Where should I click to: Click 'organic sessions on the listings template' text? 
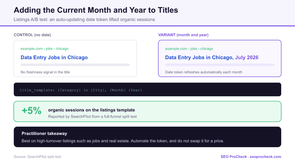pos(91,110)
